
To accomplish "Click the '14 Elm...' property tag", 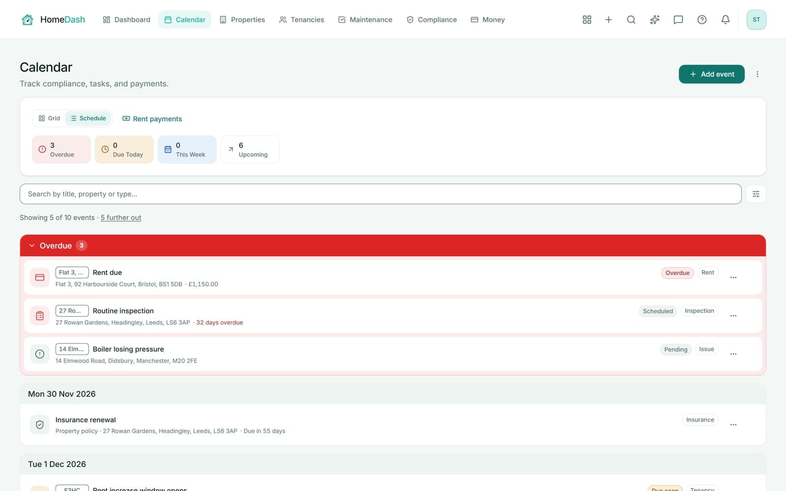I will pyautogui.click(x=72, y=349).
